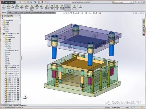Update the SpeedPak via toolbar button

point(74,7)
